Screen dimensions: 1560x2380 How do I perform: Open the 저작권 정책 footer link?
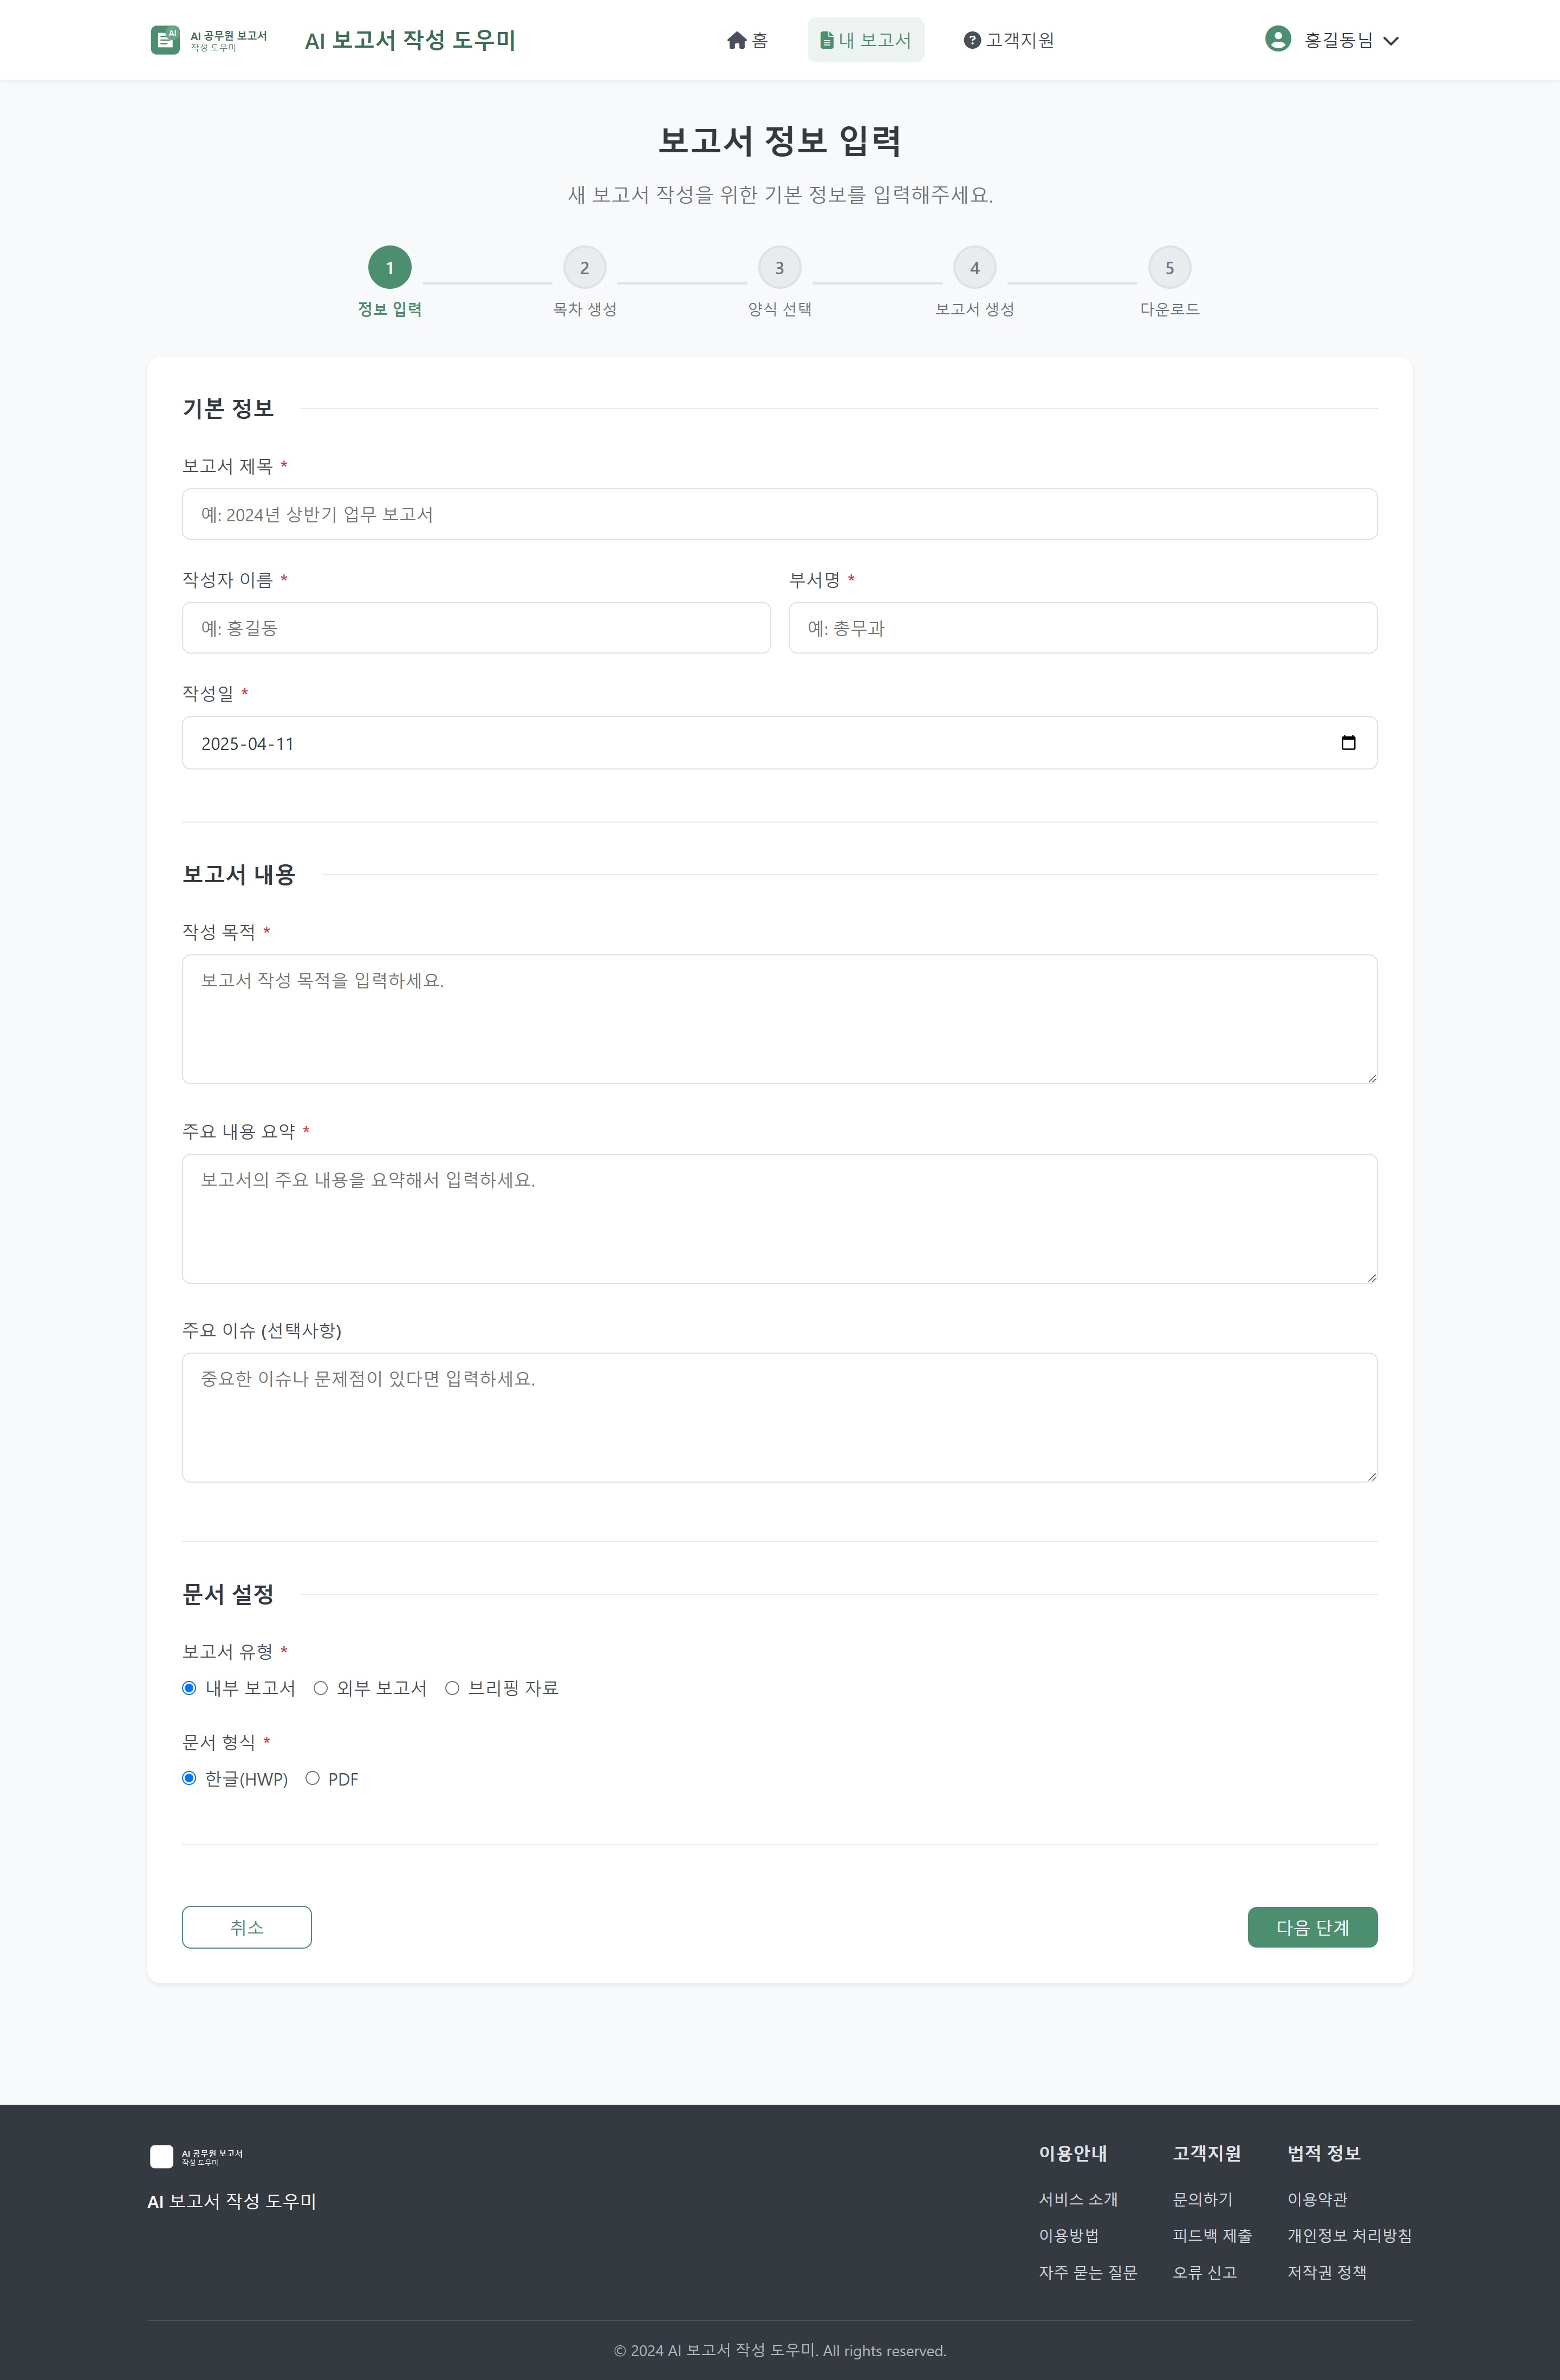(1326, 2272)
